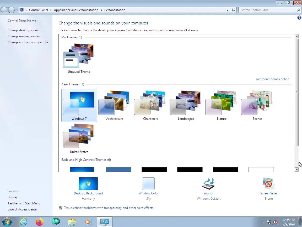This screenshot has height=227, width=302.
Task: Click the uac shield troubleshoot icon
Action: (x=61, y=208)
